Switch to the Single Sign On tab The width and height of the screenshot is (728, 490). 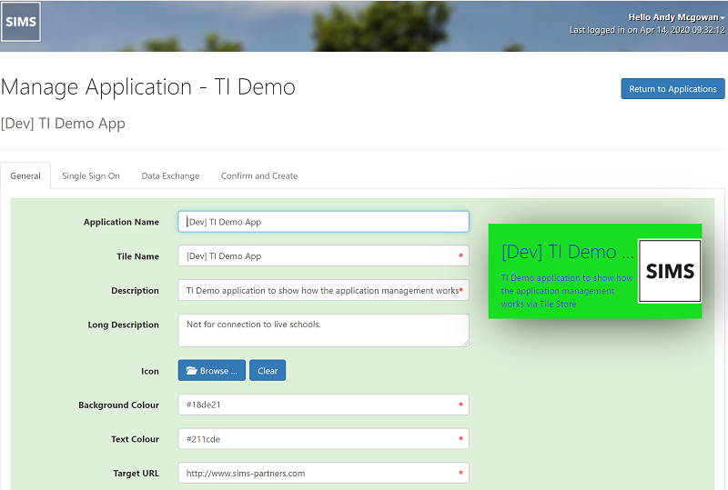click(x=91, y=175)
